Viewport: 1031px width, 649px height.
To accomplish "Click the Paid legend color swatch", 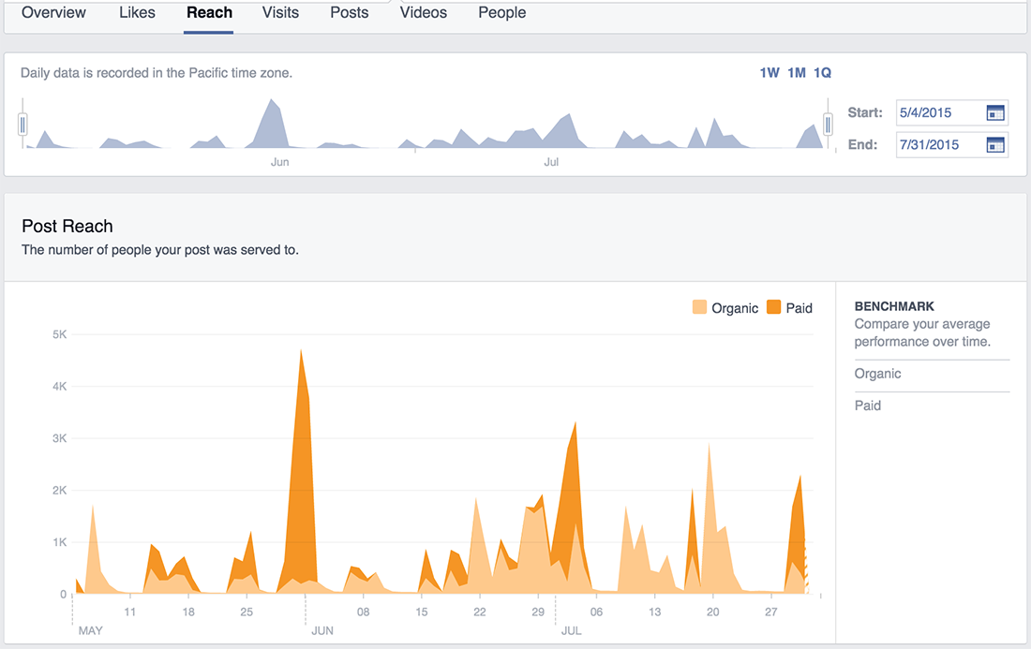I will click(774, 307).
